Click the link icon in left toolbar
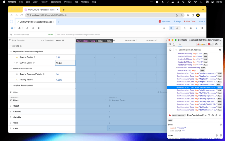Viewport: 225px width, 141px height. [27, 28]
